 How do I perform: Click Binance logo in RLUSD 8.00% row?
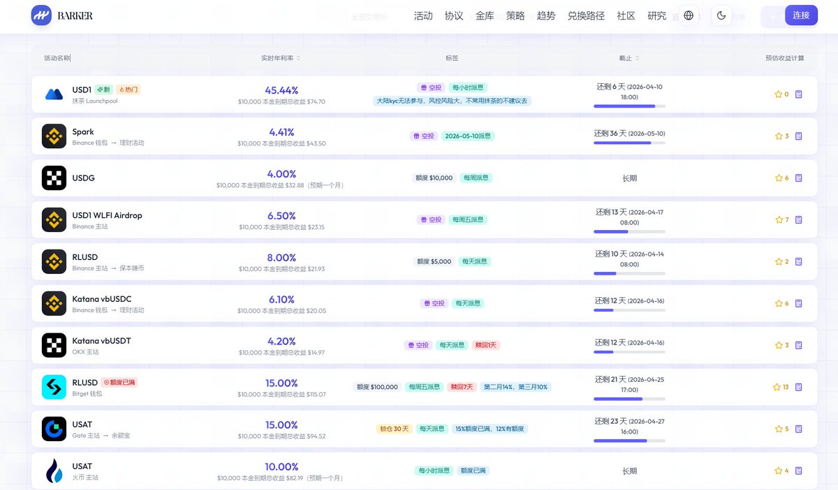[x=54, y=261]
